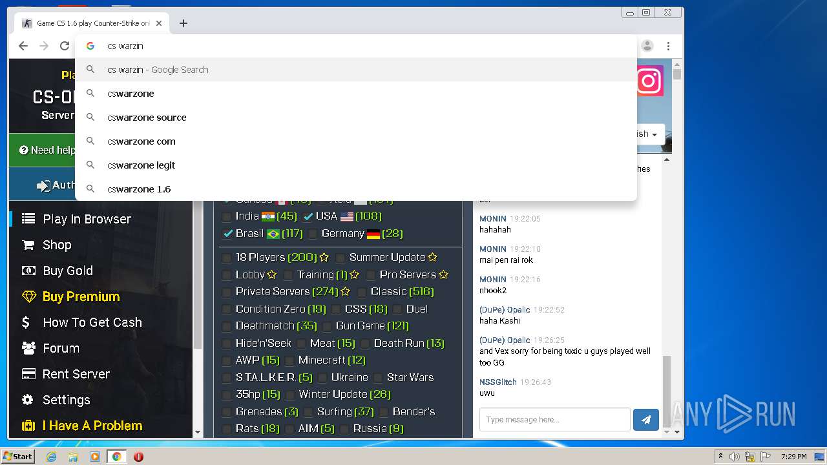827x465 pixels.
Task: Enable the 18 Players filter checkbox
Action: (x=227, y=258)
